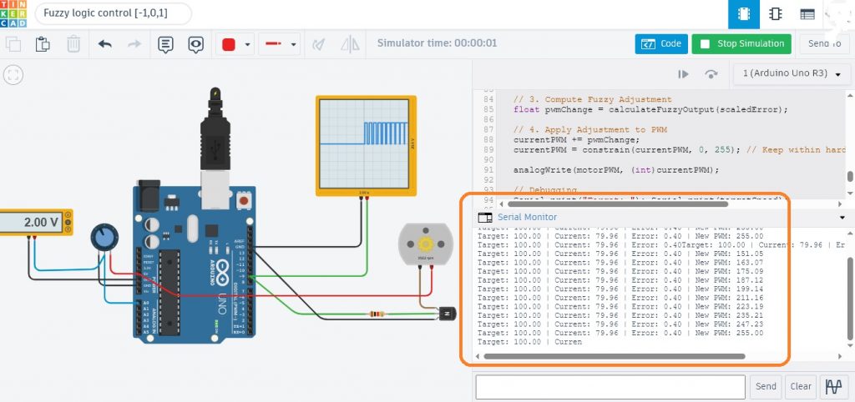Click the Arduino Uno board

(x=194, y=264)
